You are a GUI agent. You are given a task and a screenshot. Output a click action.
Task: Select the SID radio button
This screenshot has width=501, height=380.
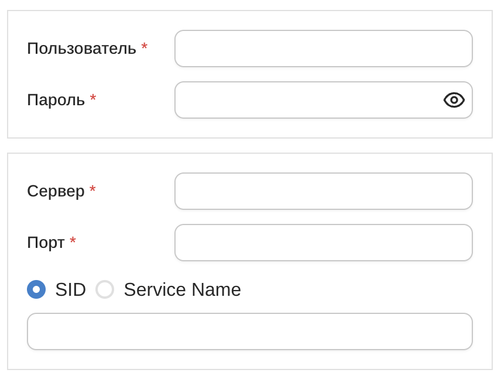tap(36, 289)
